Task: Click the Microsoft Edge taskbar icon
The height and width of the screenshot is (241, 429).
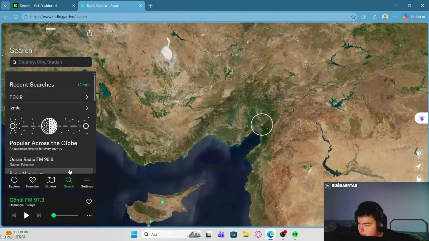Action: point(270,234)
